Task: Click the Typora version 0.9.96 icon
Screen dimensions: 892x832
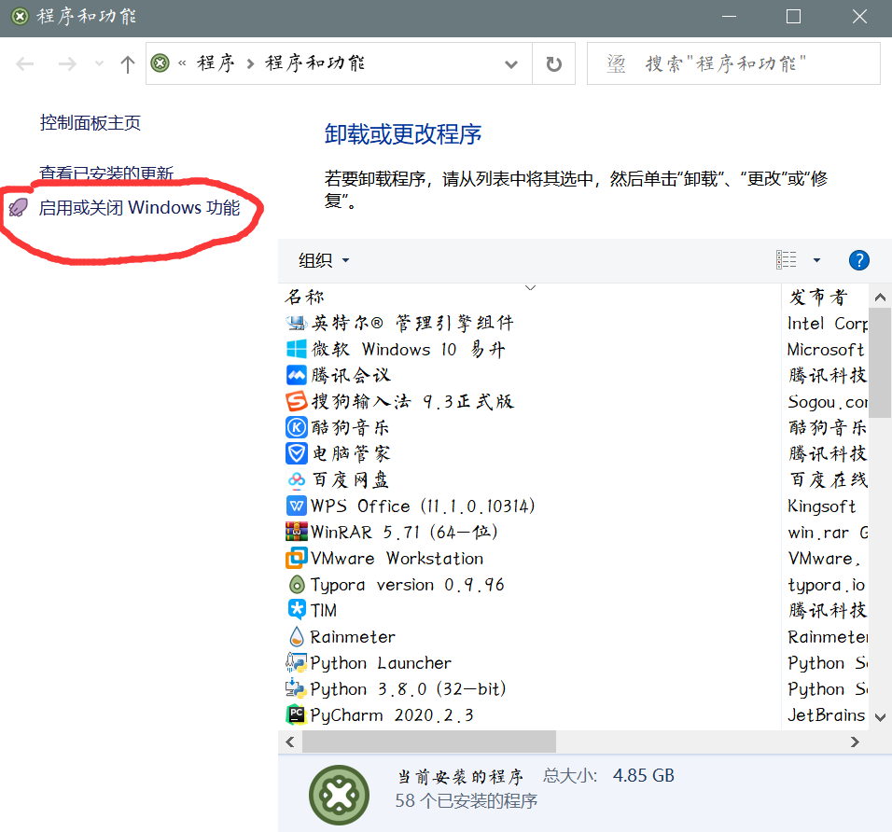Action: pyautogui.click(x=296, y=584)
